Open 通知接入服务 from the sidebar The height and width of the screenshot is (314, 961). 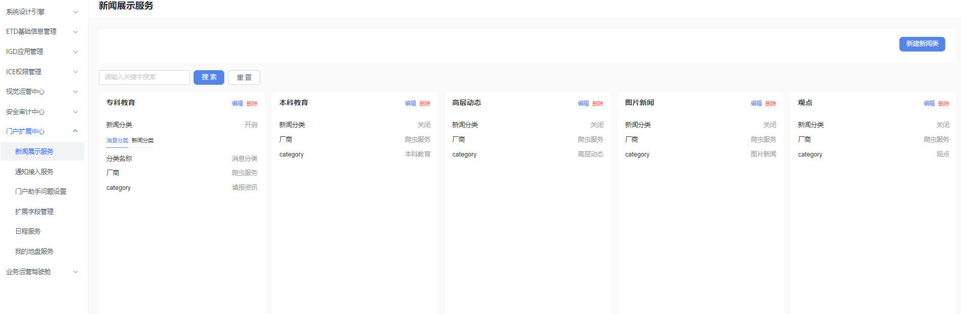click(34, 172)
